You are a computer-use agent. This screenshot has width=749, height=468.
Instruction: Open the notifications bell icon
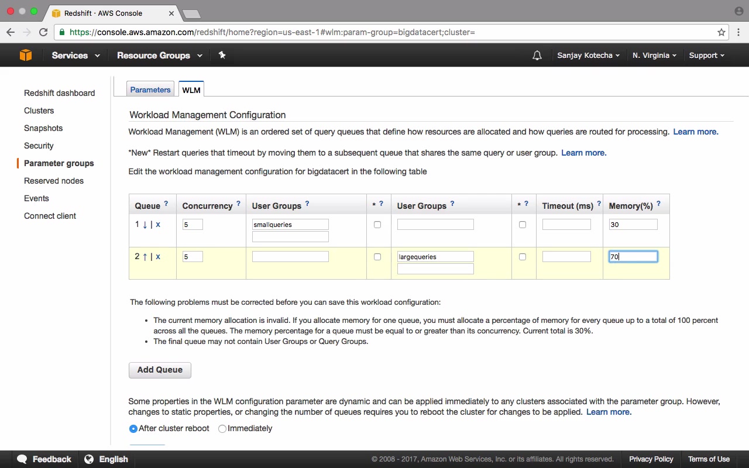pos(537,56)
